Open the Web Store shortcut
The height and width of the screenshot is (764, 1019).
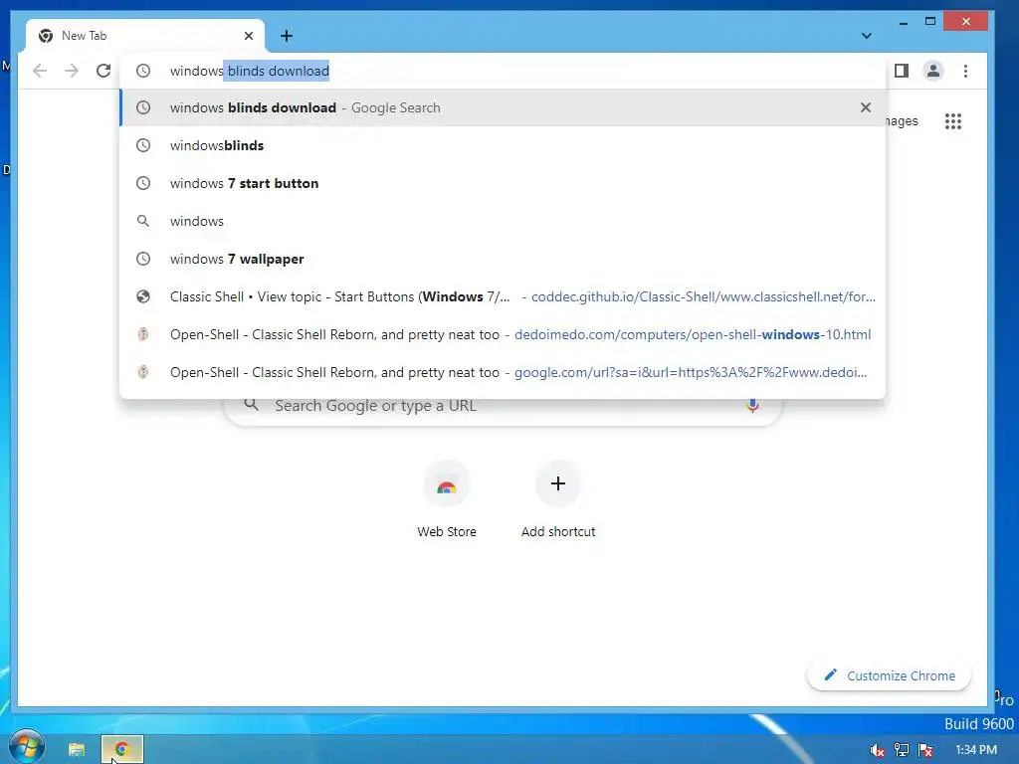447,499
